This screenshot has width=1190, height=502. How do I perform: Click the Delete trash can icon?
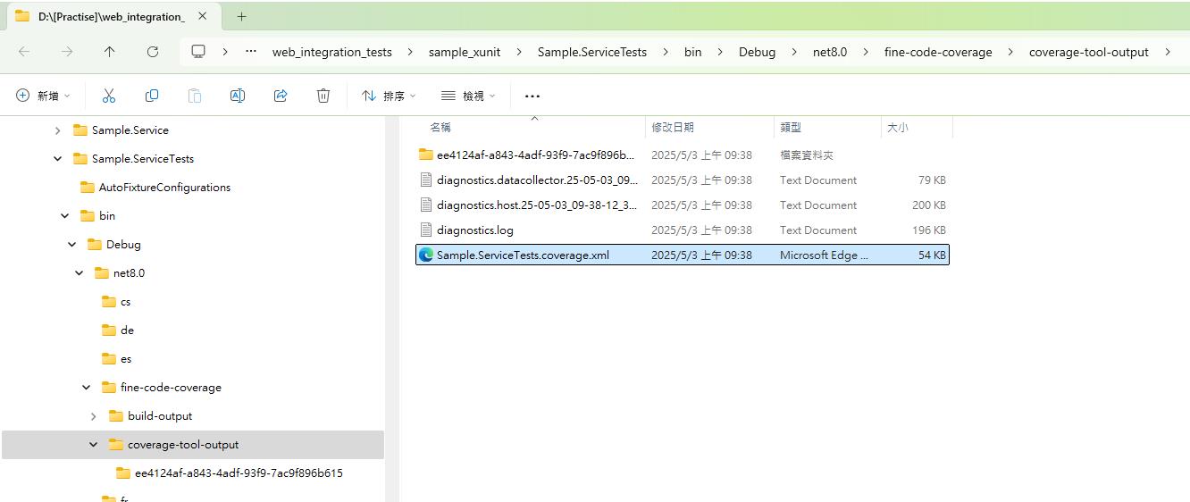pyautogui.click(x=323, y=96)
